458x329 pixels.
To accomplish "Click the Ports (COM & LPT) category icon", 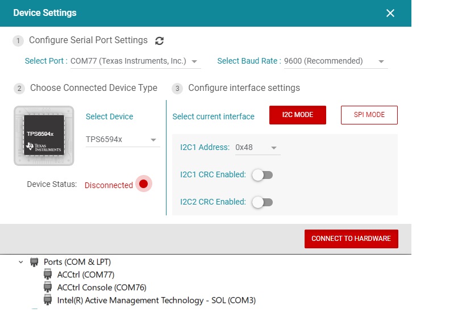I will (x=35, y=262).
